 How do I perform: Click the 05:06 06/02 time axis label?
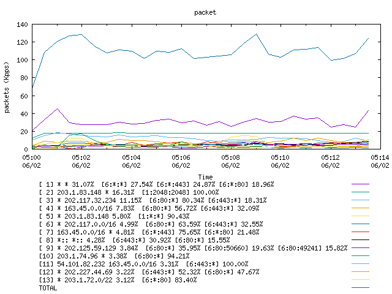tap(181, 162)
